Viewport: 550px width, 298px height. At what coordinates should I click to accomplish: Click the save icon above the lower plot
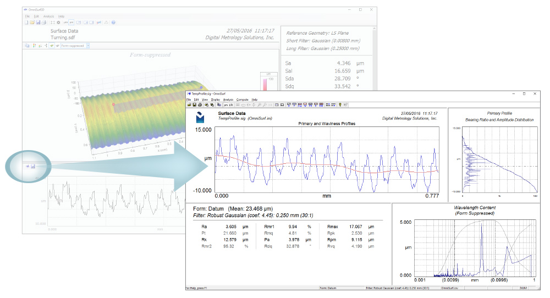(32, 166)
